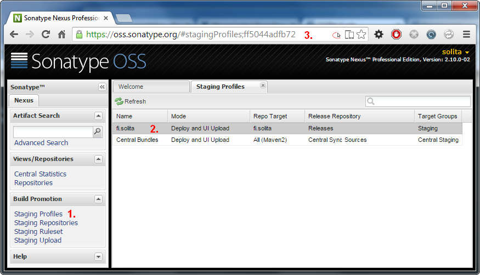Minimize the browser window
The height and width of the screenshot is (275, 480).
430,5
